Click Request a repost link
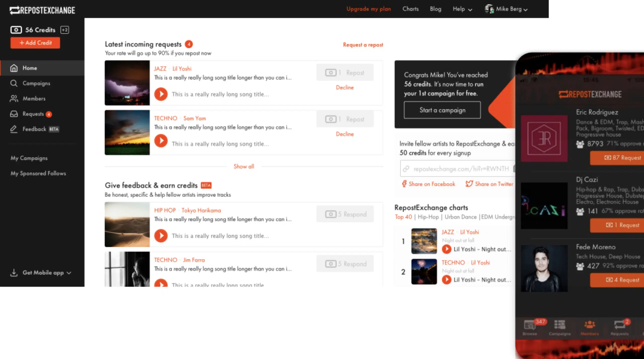Image resolution: width=644 pixels, height=359 pixels. [363, 45]
